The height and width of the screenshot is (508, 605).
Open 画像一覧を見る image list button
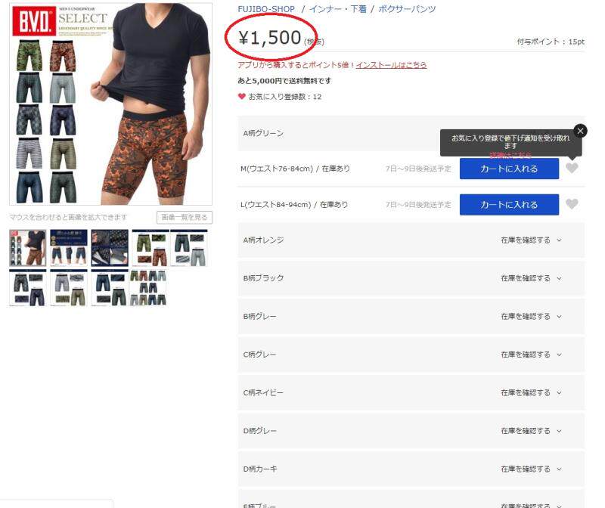pyautogui.click(x=185, y=217)
